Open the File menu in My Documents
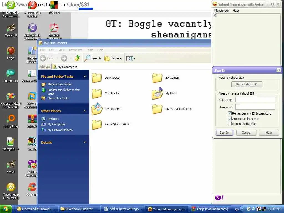 click(x=42, y=50)
